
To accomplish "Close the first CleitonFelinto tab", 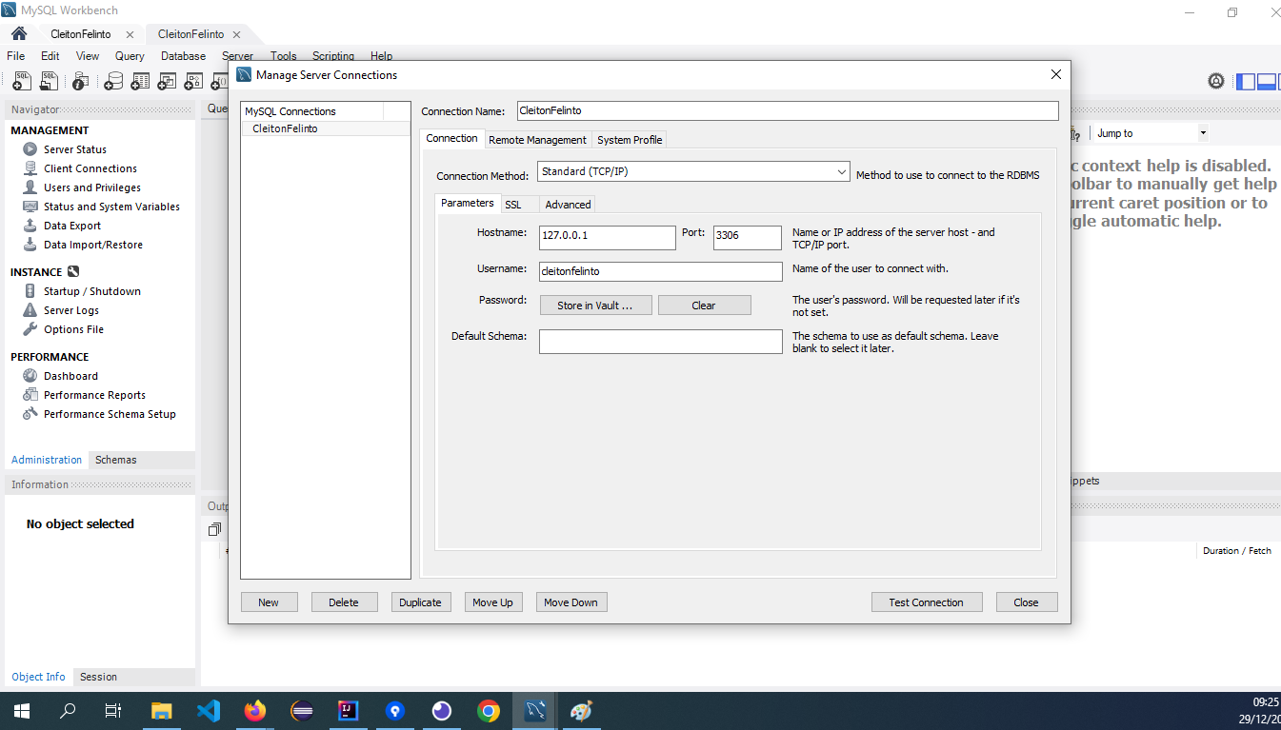I will tap(130, 34).
